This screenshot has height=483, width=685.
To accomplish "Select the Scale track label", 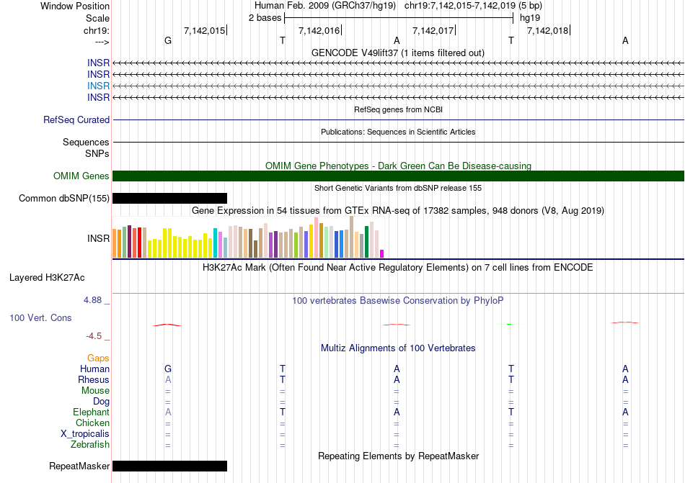I will pos(97,18).
